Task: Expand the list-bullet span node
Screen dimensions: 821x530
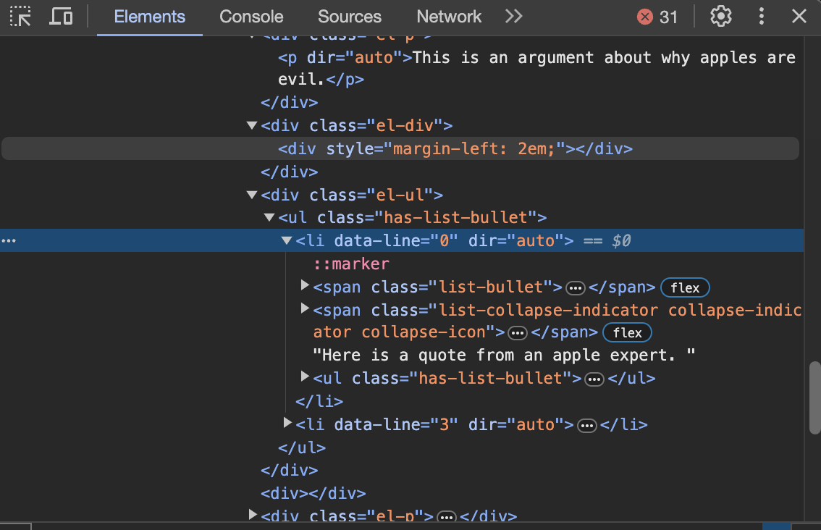Action: pos(306,287)
